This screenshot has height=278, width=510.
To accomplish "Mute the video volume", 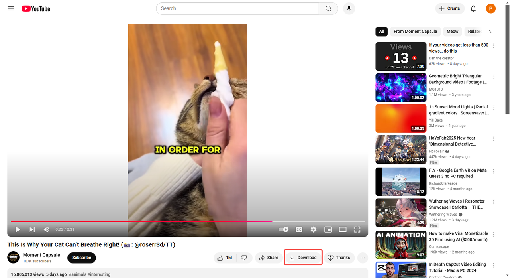I will pos(47,229).
